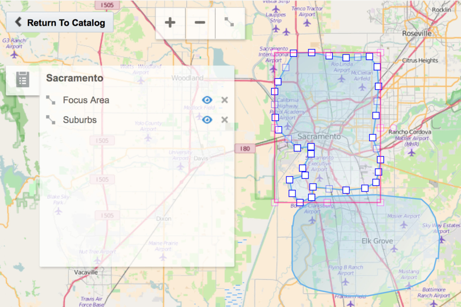Click the Roseville city label on the map
Image resolution: width=461 pixels, height=307 pixels.
[416, 33]
